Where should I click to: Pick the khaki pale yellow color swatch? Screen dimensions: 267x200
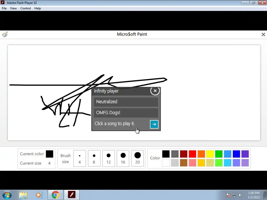(210, 163)
